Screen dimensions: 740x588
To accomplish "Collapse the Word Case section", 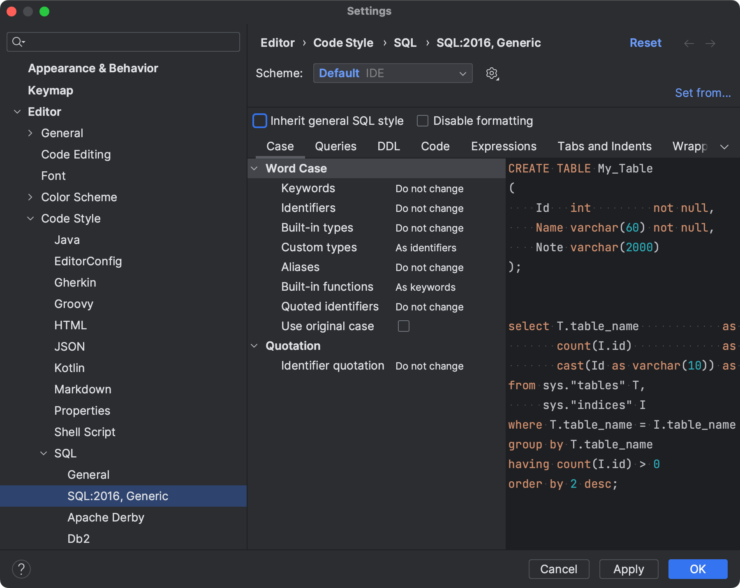I will click(x=254, y=168).
